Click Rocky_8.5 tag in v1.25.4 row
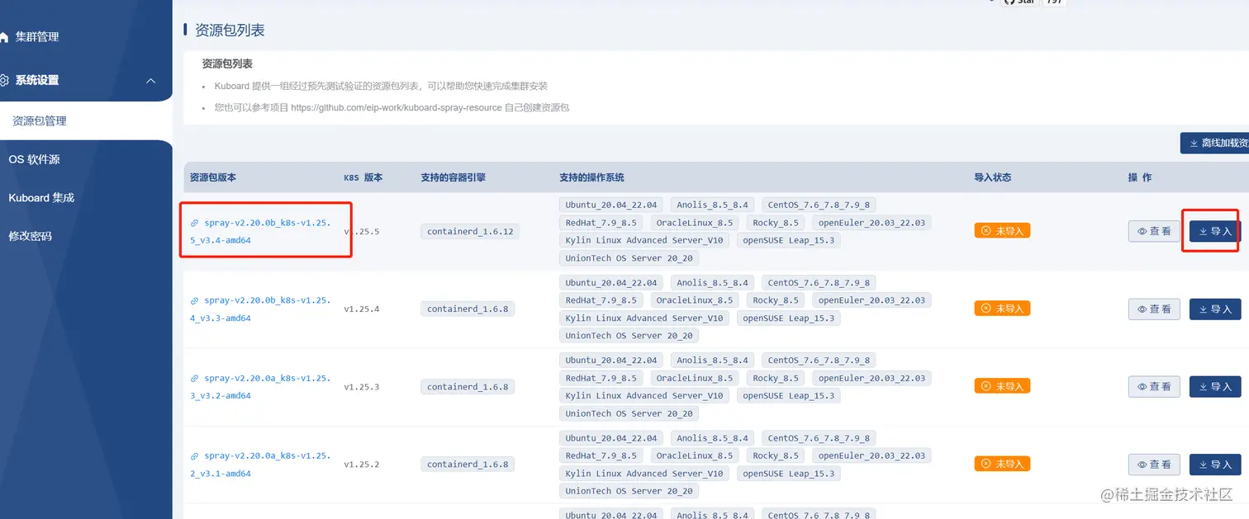The height and width of the screenshot is (519, 1249). point(776,300)
